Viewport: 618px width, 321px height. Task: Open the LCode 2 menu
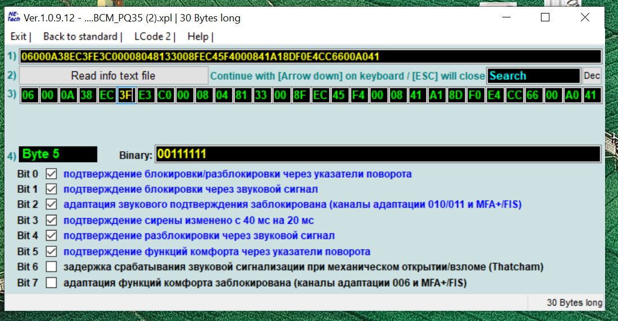pos(152,37)
